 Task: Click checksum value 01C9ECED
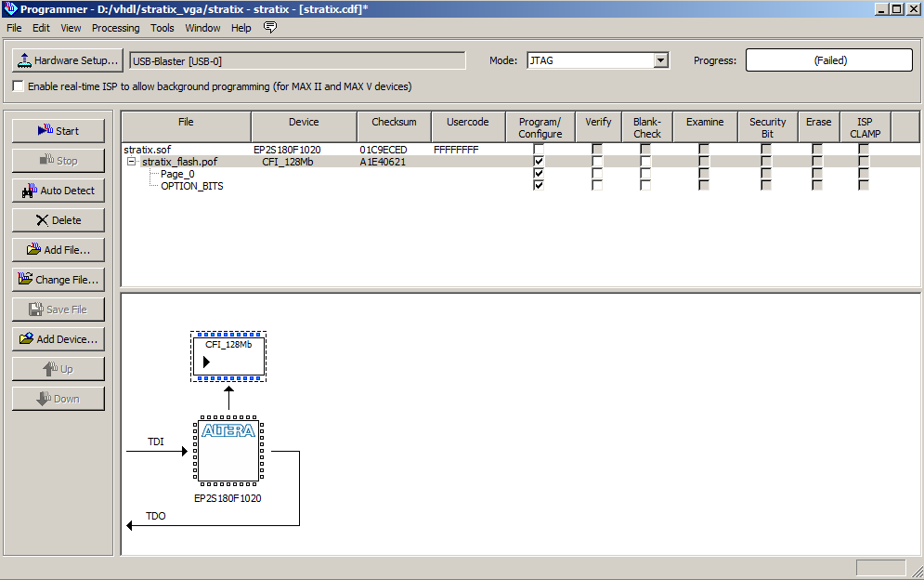tap(384, 150)
